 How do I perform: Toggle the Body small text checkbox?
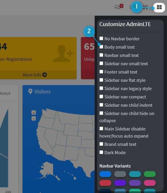coord(101,47)
